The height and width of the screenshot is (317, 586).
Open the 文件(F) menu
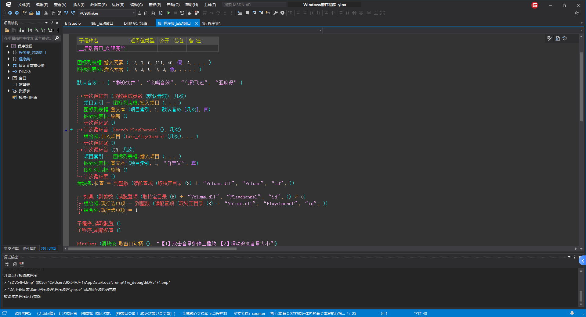[24, 5]
